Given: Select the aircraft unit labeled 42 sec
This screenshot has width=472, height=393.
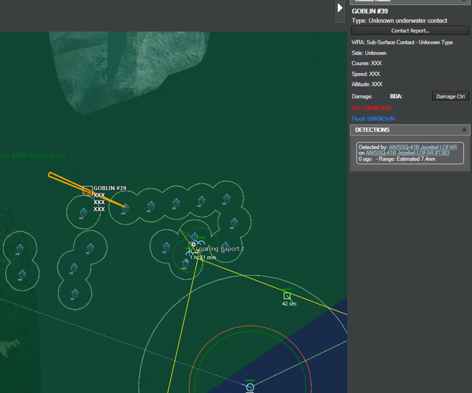Looking at the screenshot, I should point(287,296).
